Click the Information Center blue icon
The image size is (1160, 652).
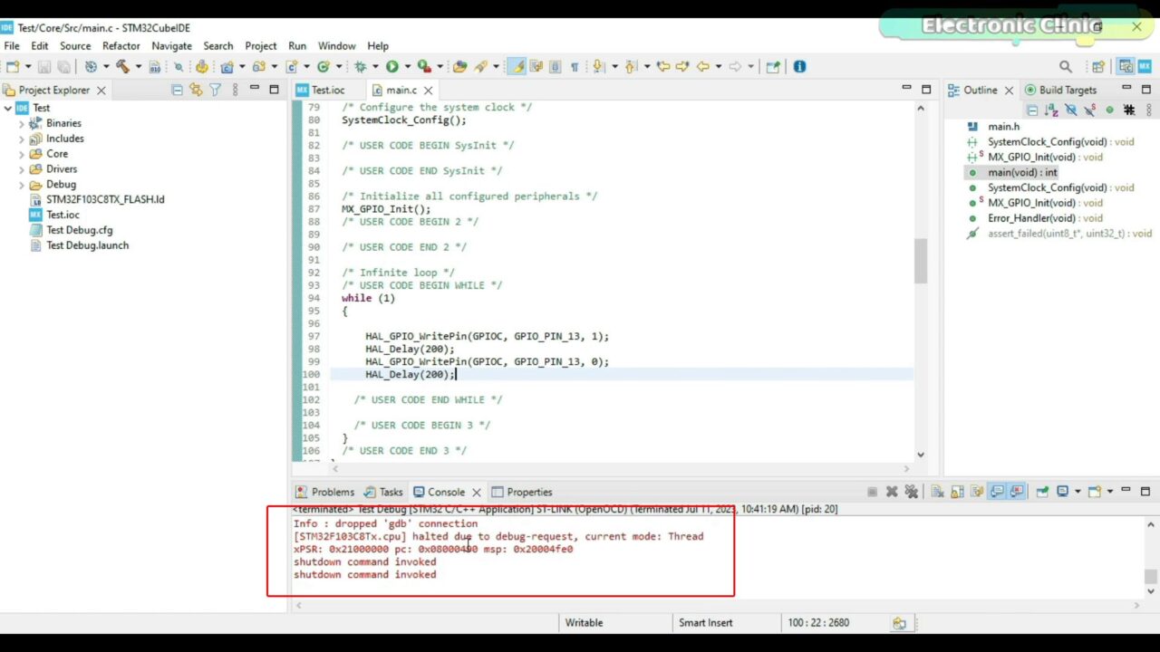point(799,66)
